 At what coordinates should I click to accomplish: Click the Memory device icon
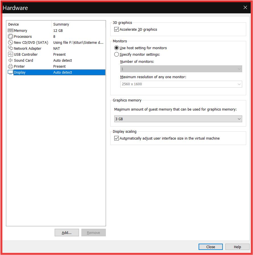[11, 30]
